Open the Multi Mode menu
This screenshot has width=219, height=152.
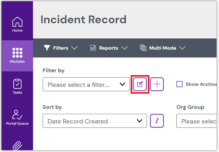(163, 48)
